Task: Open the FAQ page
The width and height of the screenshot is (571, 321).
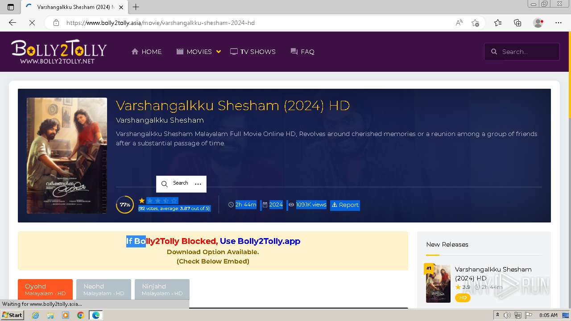Action: pyautogui.click(x=302, y=52)
